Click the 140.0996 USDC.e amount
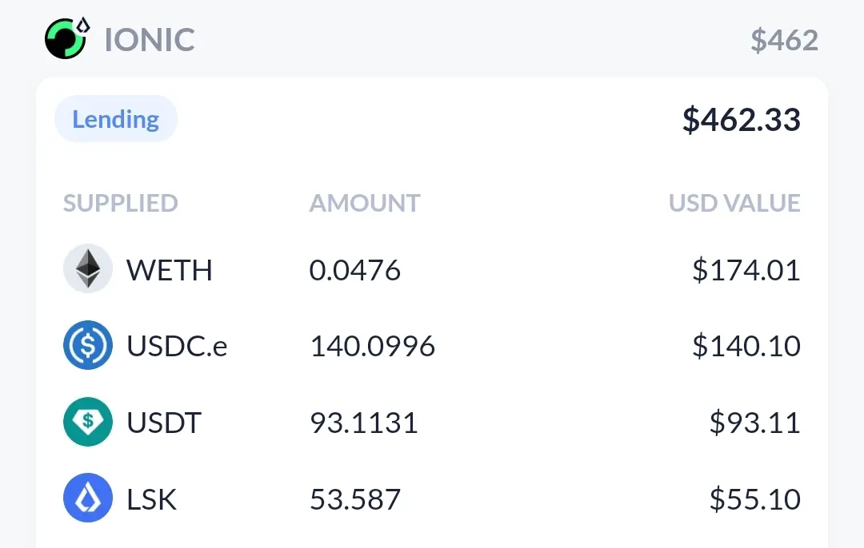864x548 pixels. click(x=373, y=346)
